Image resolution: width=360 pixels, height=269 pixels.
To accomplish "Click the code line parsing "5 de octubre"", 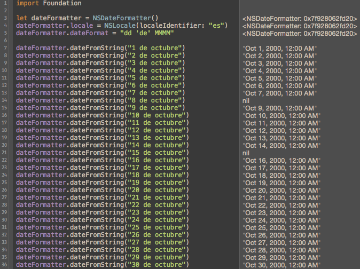I will click(100, 78).
